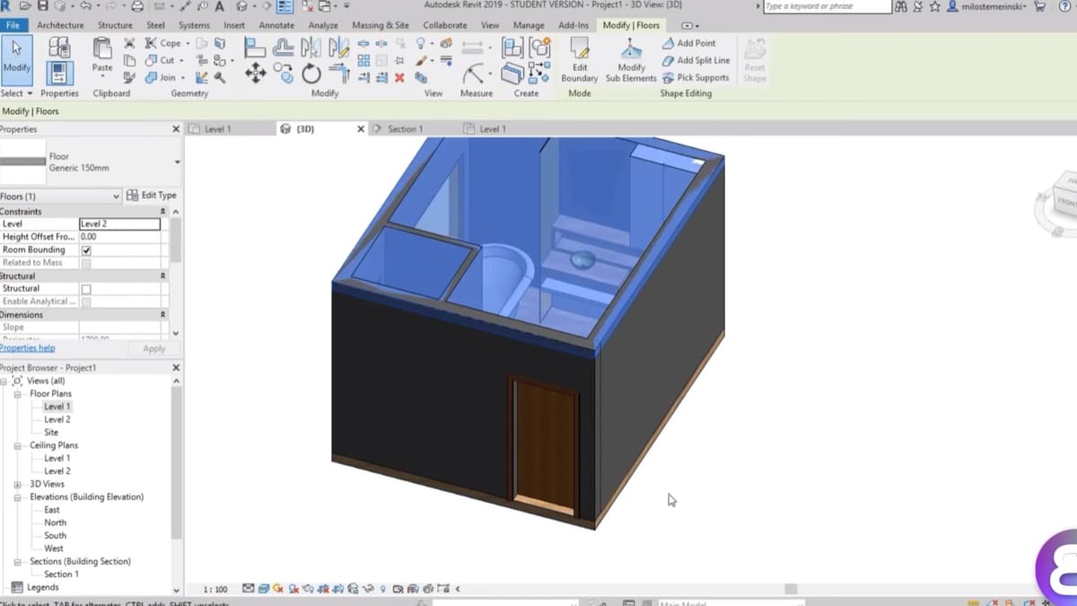Click the Offset tool icon

pos(284,47)
